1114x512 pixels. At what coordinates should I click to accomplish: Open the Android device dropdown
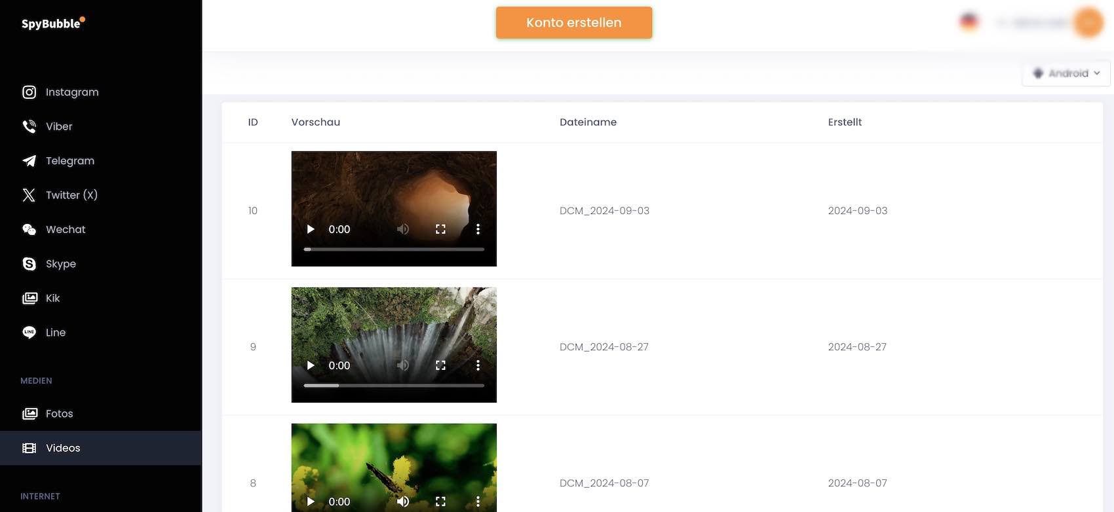tap(1066, 73)
